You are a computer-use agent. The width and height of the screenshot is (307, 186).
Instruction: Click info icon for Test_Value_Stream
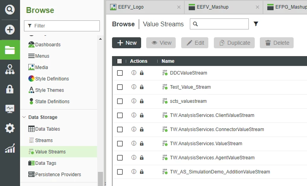tap(134, 87)
